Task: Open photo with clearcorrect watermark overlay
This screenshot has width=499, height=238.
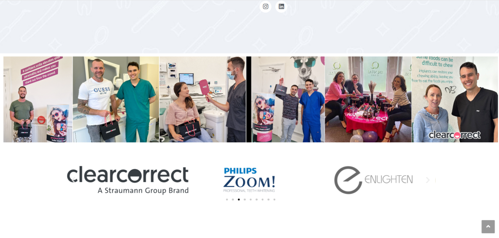Action: 455,99
